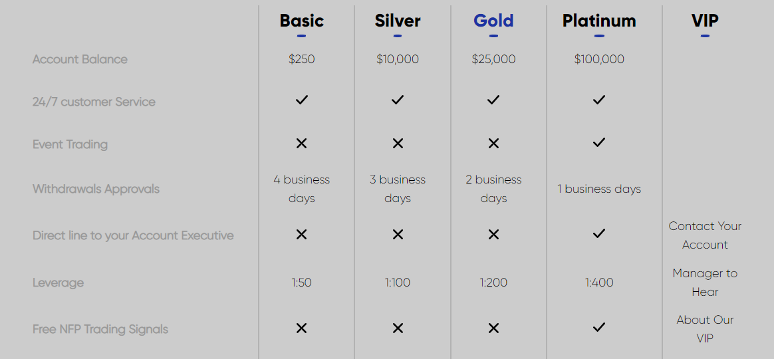
Task: Click the Basic column Event Trading cross icon
Action: coord(302,144)
